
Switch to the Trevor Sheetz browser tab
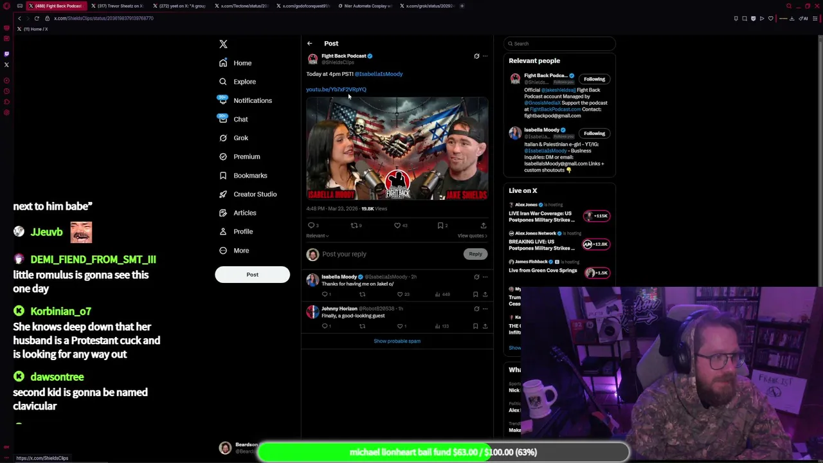tap(118, 6)
